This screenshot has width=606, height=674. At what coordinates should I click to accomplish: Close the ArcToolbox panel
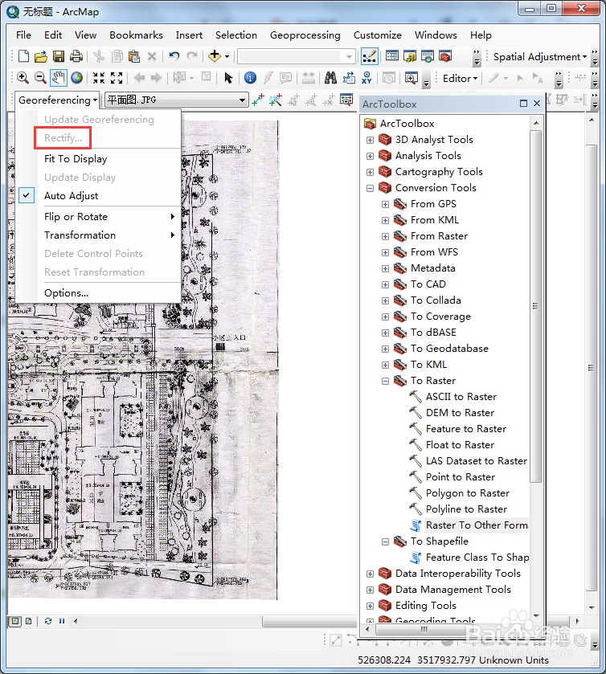pos(537,104)
